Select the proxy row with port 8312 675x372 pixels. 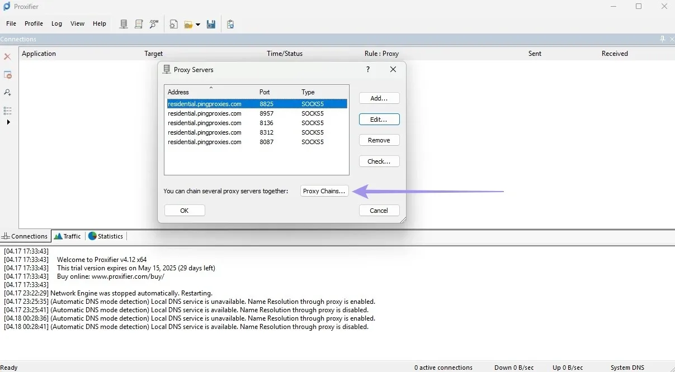click(257, 132)
